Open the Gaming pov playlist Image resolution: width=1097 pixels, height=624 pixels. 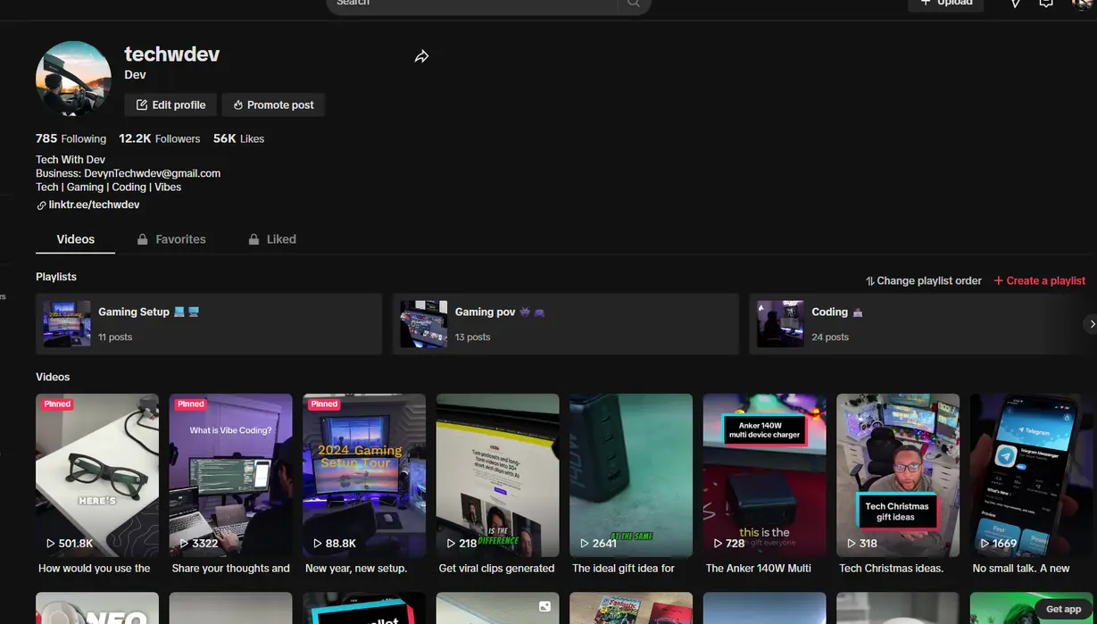566,324
